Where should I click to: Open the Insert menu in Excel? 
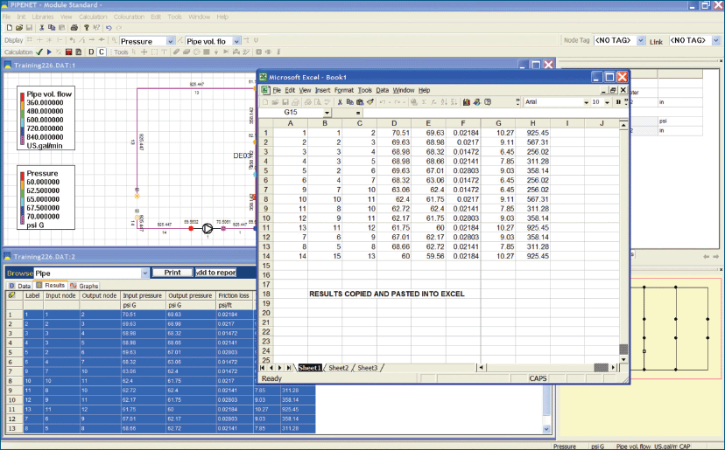click(322, 90)
